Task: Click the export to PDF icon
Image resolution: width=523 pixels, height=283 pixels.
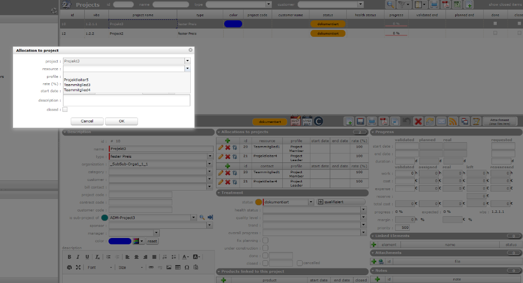Action: (384, 121)
